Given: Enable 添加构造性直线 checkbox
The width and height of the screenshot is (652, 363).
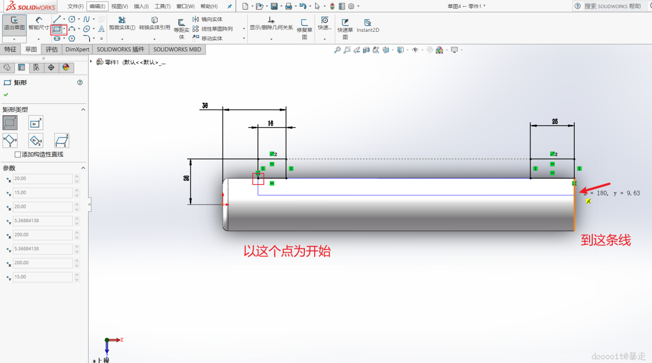Looking at the screenshot, I should [18, 154].
